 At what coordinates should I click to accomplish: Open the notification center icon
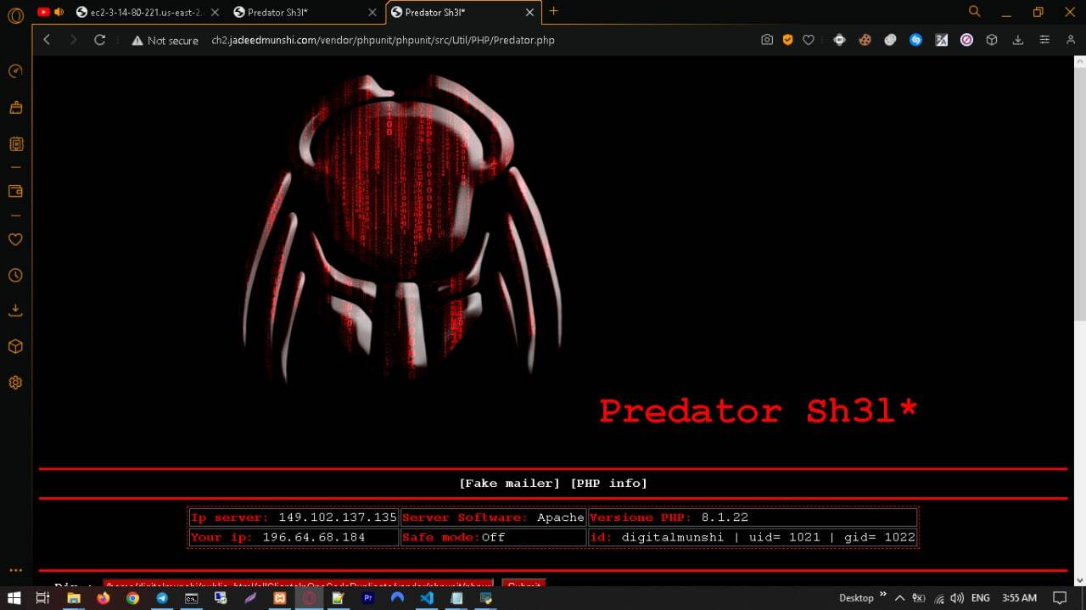(x=1060, y=598)
